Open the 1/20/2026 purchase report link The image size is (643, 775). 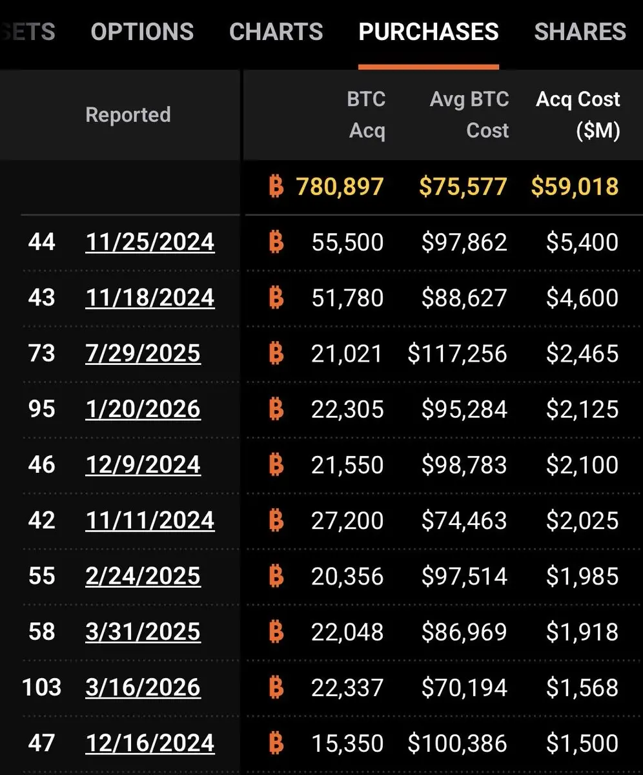click(143, 409)
